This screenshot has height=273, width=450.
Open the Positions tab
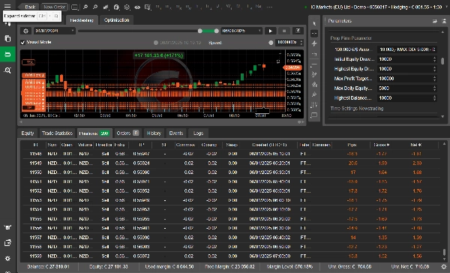(94, 133)
